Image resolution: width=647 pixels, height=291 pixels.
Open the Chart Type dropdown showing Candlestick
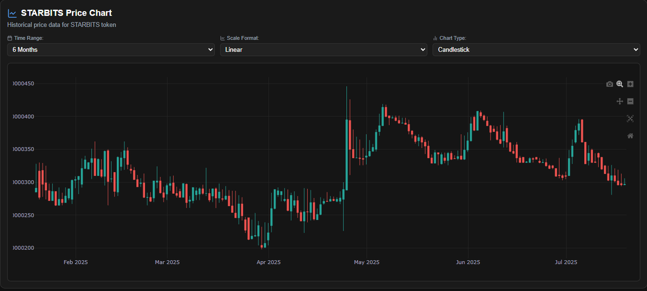point(536,50)
